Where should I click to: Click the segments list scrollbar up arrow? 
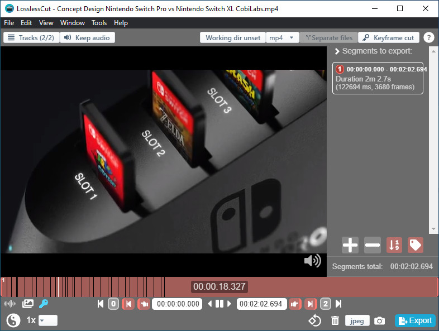point(433,51)
